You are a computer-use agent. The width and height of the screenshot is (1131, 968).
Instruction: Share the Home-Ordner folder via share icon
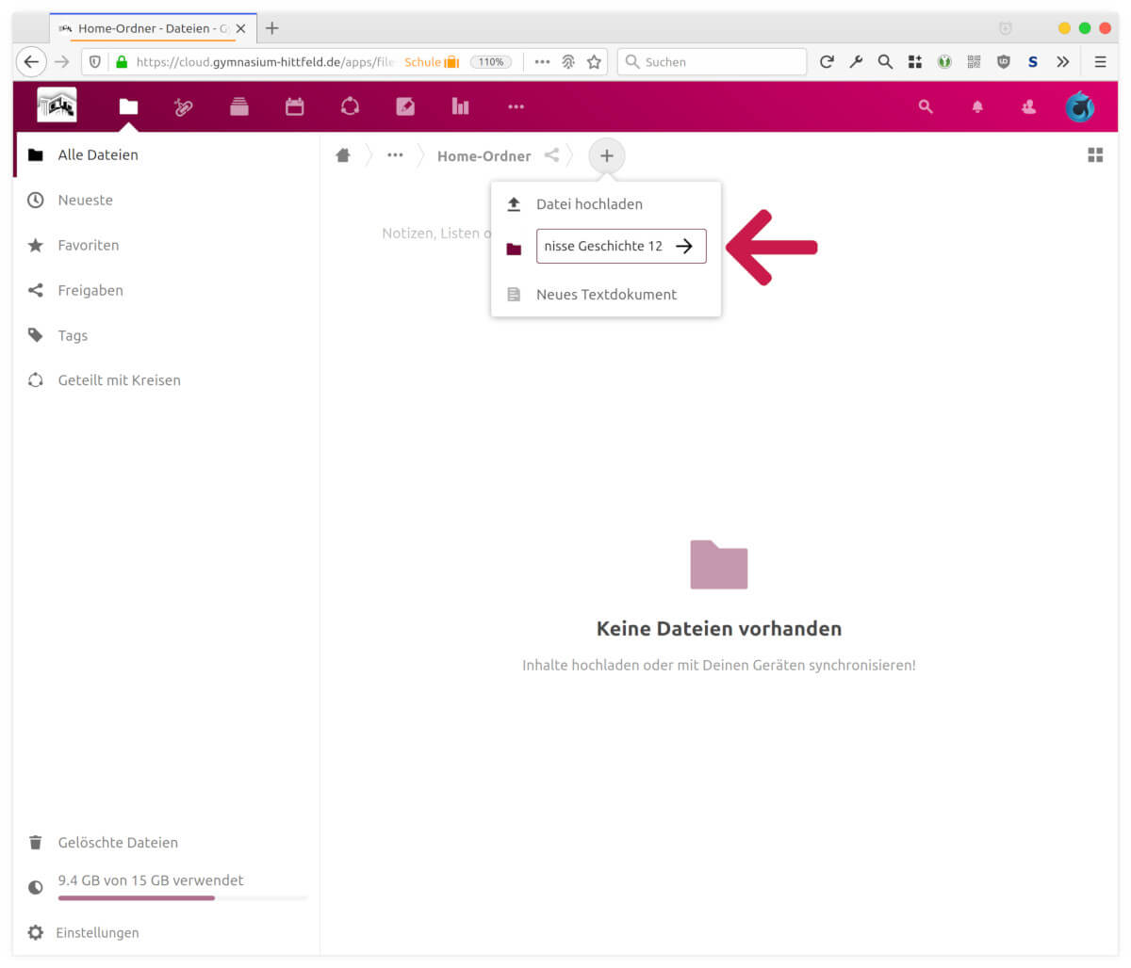[x=551, y=155]
